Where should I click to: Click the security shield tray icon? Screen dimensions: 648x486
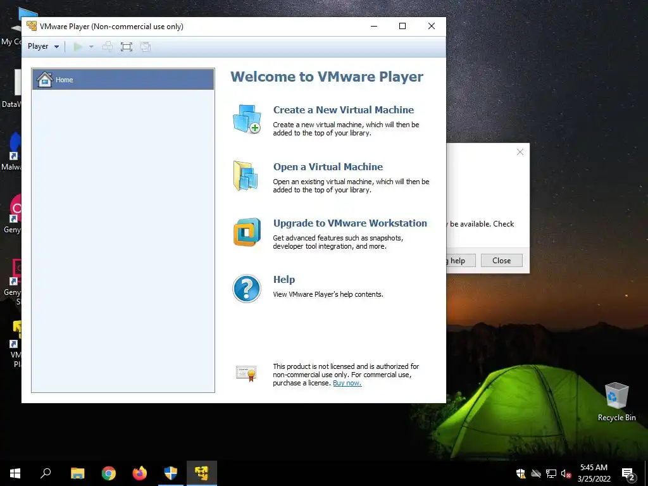[x=521, y=473]
